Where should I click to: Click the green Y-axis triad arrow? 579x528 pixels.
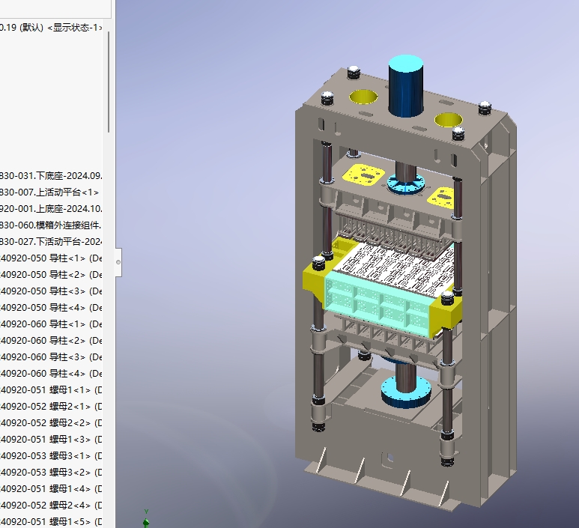(x=146, y=520)
